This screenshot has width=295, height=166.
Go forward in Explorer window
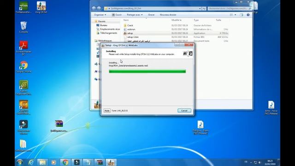pyautogui.click(x=99, y=8)
